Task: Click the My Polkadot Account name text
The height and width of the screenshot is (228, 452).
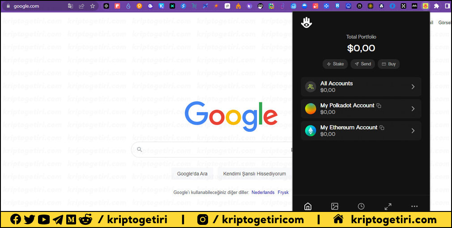Action: (347, 106)
